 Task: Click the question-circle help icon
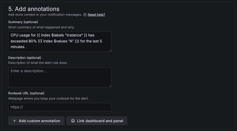pyautogui.click(x=85, y=15)
